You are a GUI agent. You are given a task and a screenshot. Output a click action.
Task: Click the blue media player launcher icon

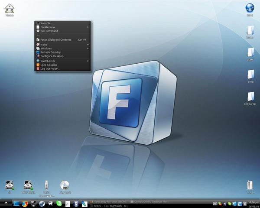coord(76,204)
